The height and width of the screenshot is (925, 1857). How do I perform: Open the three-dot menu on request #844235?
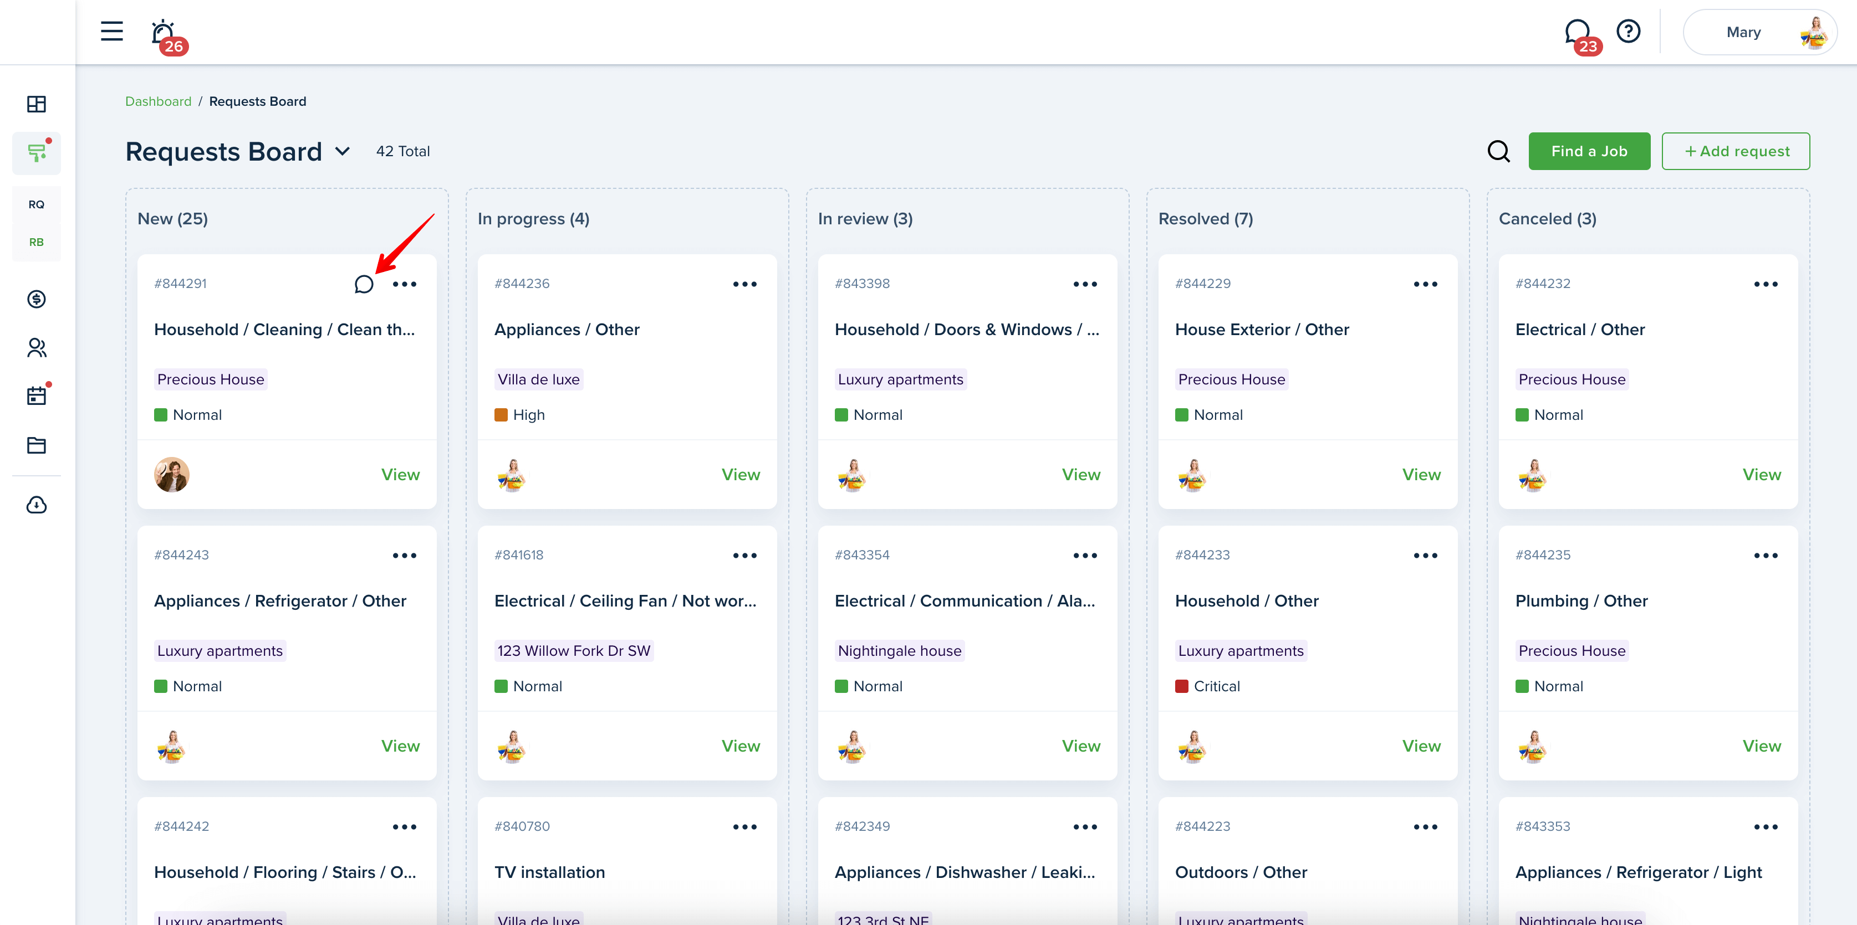[x=1766, y=556]
